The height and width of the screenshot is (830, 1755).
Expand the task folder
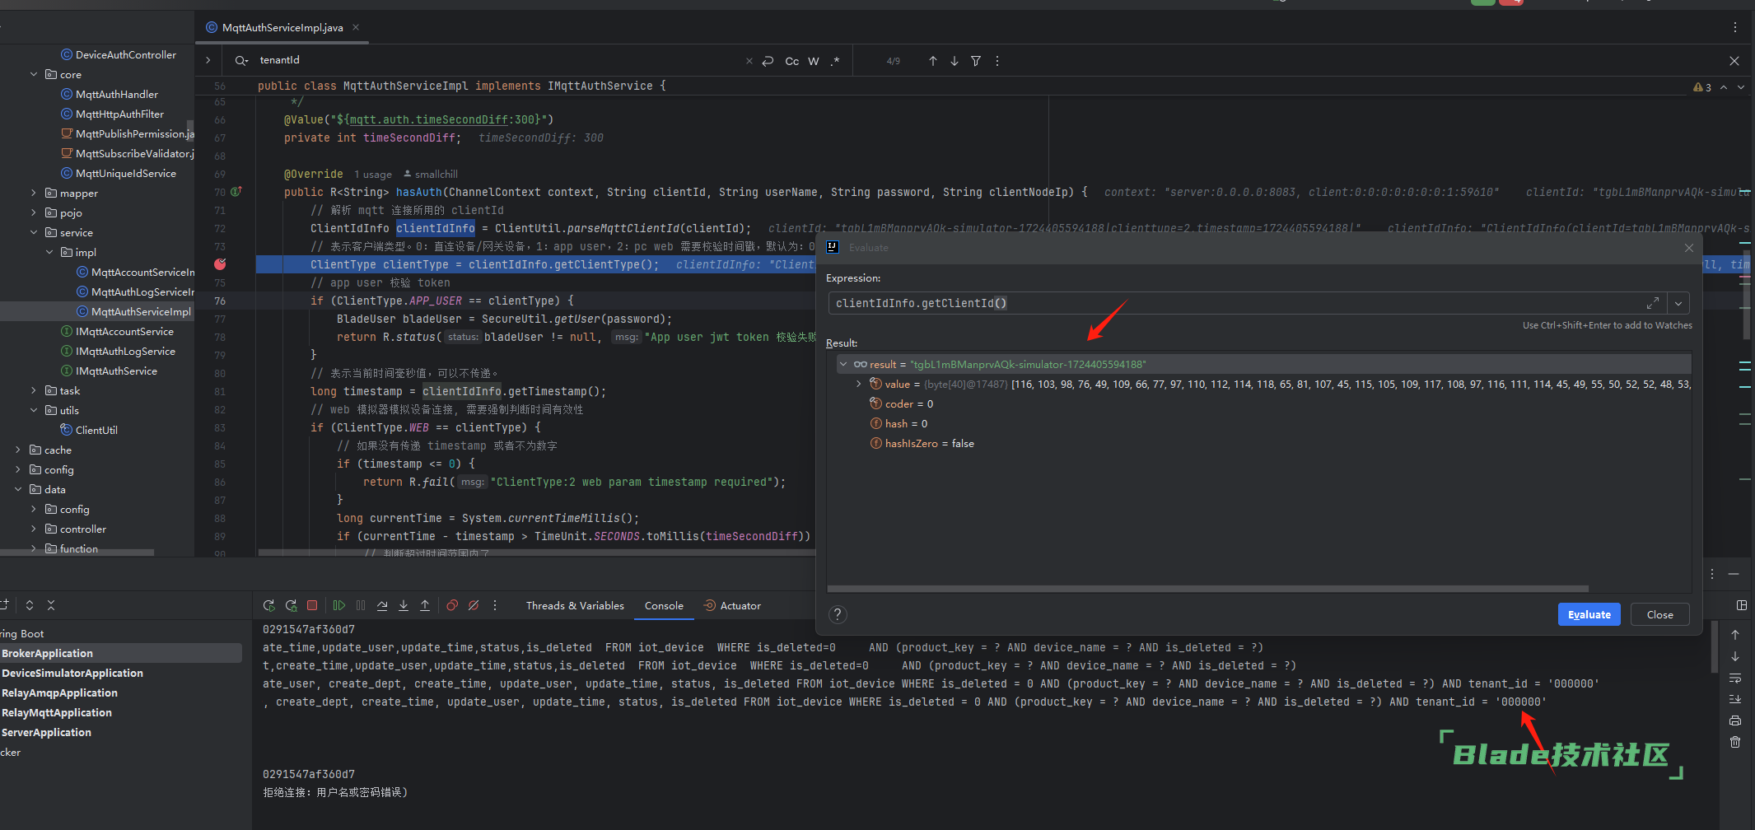[x=34, y=390]
